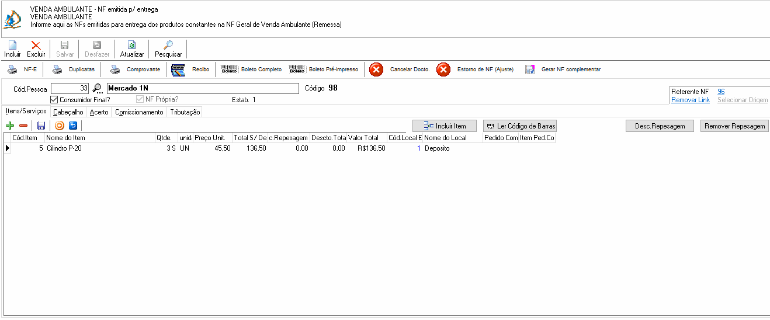
Task: Toggle the Consumidor Final checkbox
Action: [x=54, y=99]
